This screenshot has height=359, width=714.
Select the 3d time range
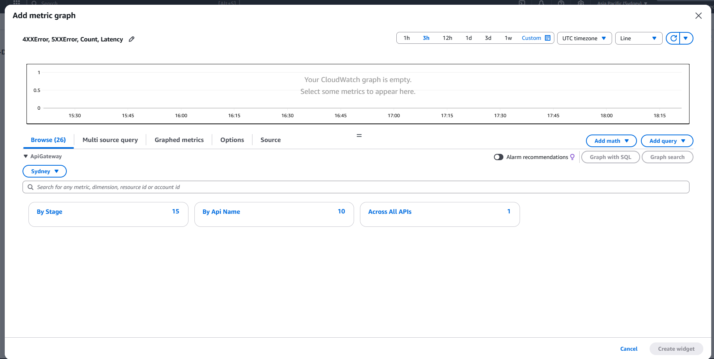coord(488,38)
